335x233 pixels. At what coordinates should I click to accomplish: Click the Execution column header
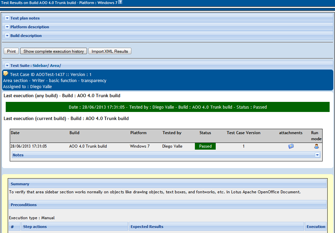316,227
